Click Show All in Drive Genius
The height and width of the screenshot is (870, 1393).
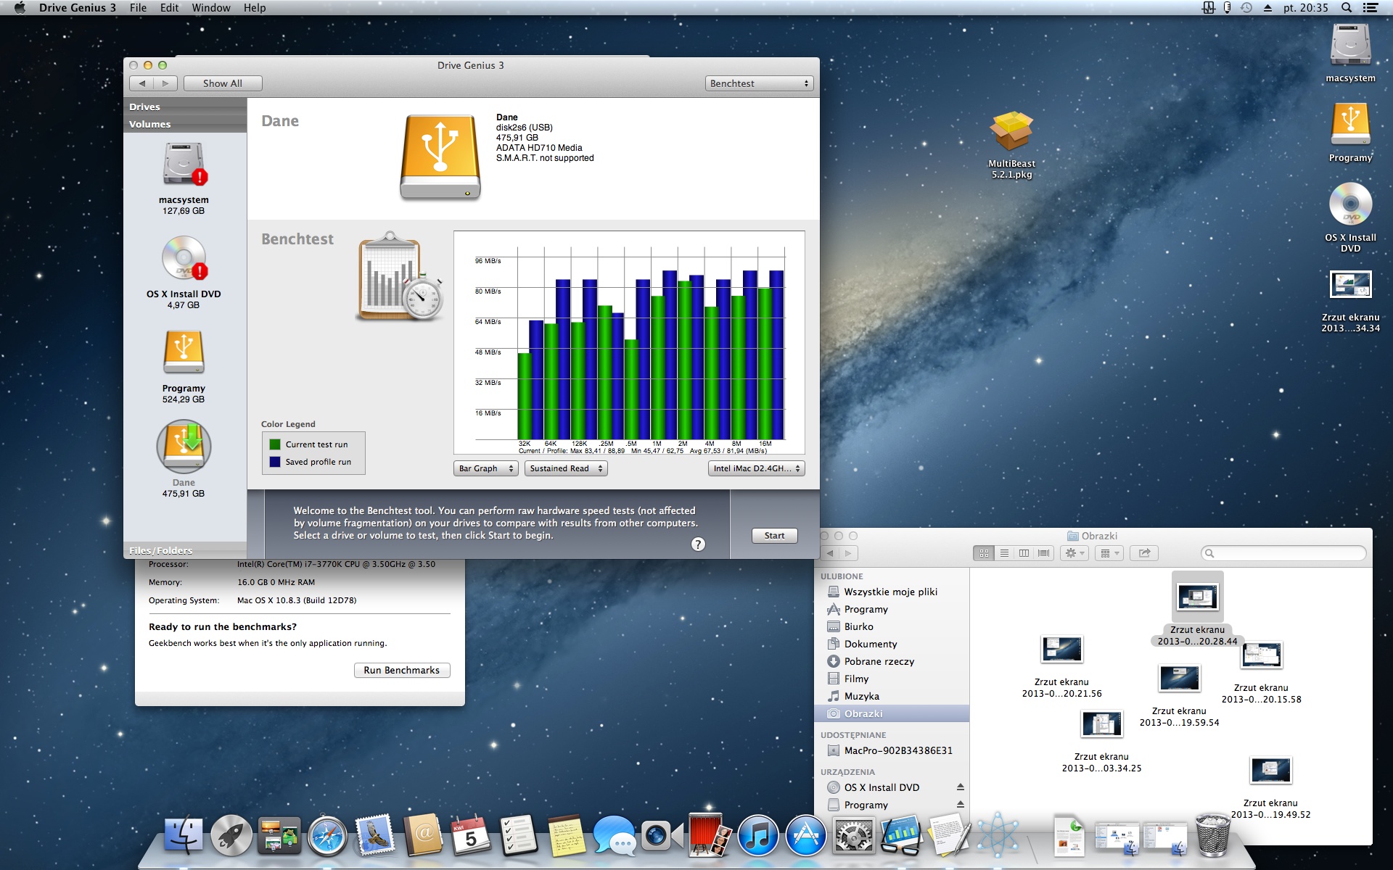click(x=223, y=83)
